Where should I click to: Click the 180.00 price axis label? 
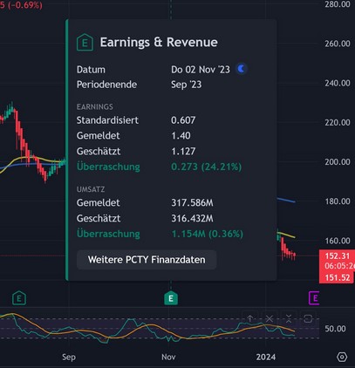point(338,201)
